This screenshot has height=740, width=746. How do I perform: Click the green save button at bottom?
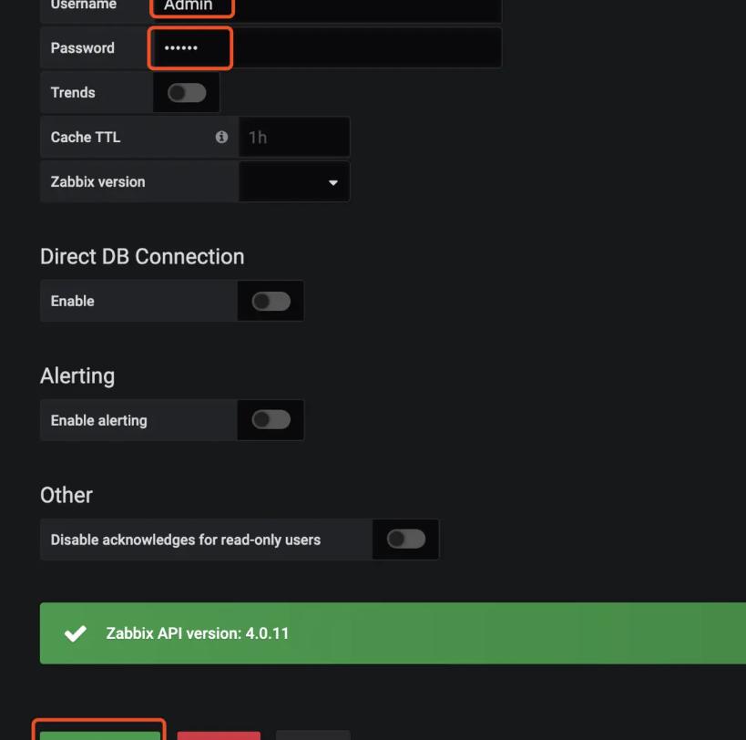[x=100, y=735]
